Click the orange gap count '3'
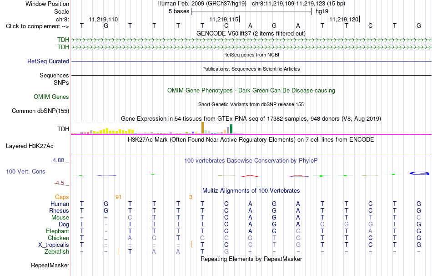432x276 pixels. [191, 197]
